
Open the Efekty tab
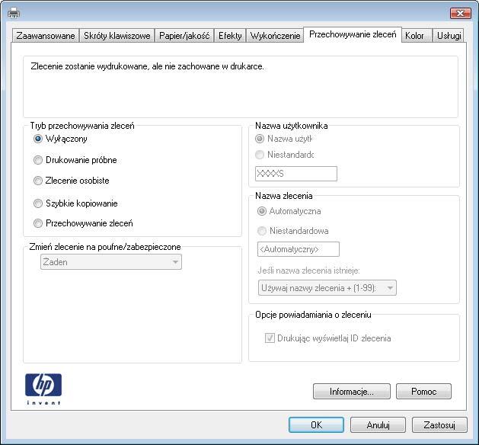point(230,36)
